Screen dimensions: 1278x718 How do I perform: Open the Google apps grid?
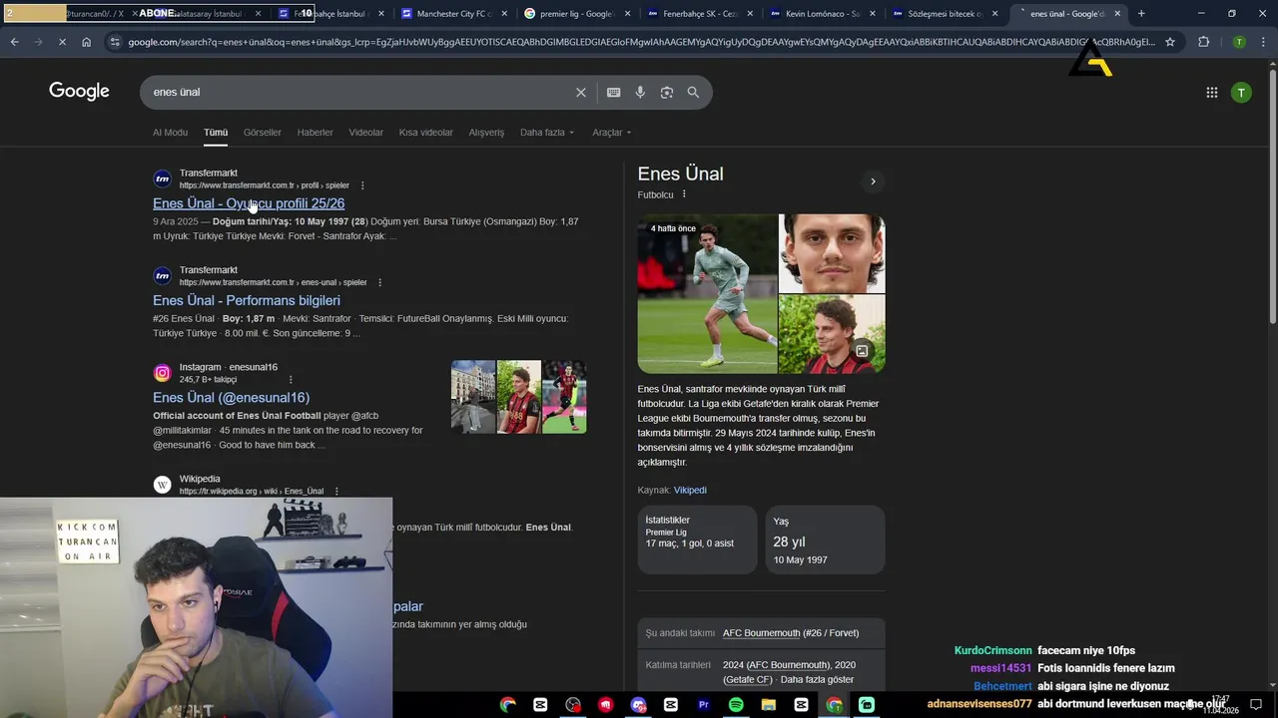point(1211,93)
